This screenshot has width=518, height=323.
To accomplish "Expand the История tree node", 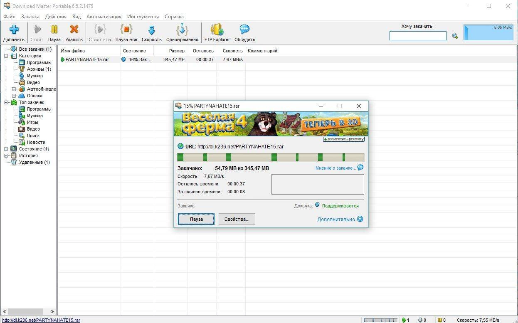I will pyautogui.click(x=6, y=155).
